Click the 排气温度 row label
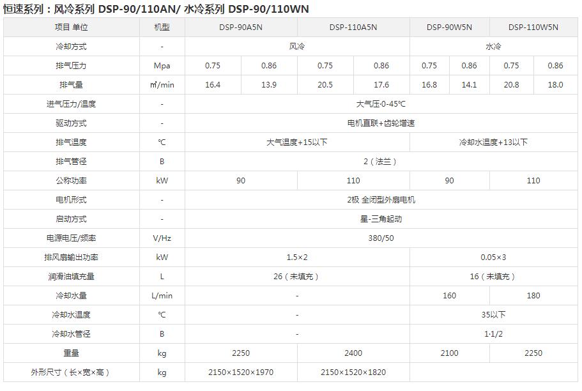582x391 pixels. click(72, 142)
